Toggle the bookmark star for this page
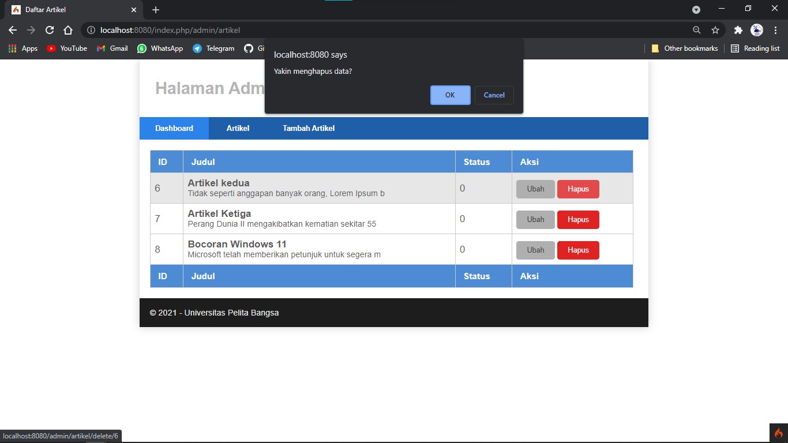Image resolution: width=788 pixels, height=443 pixels. (715, 29)
